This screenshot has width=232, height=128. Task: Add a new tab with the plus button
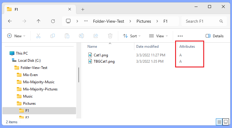[x=83, y=10]
